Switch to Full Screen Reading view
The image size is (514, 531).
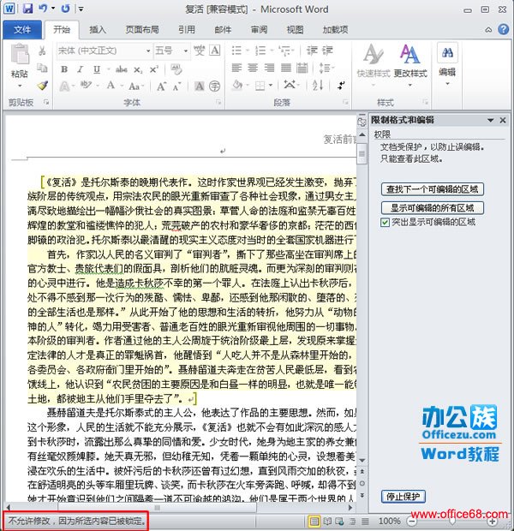(x=327, y=522)
